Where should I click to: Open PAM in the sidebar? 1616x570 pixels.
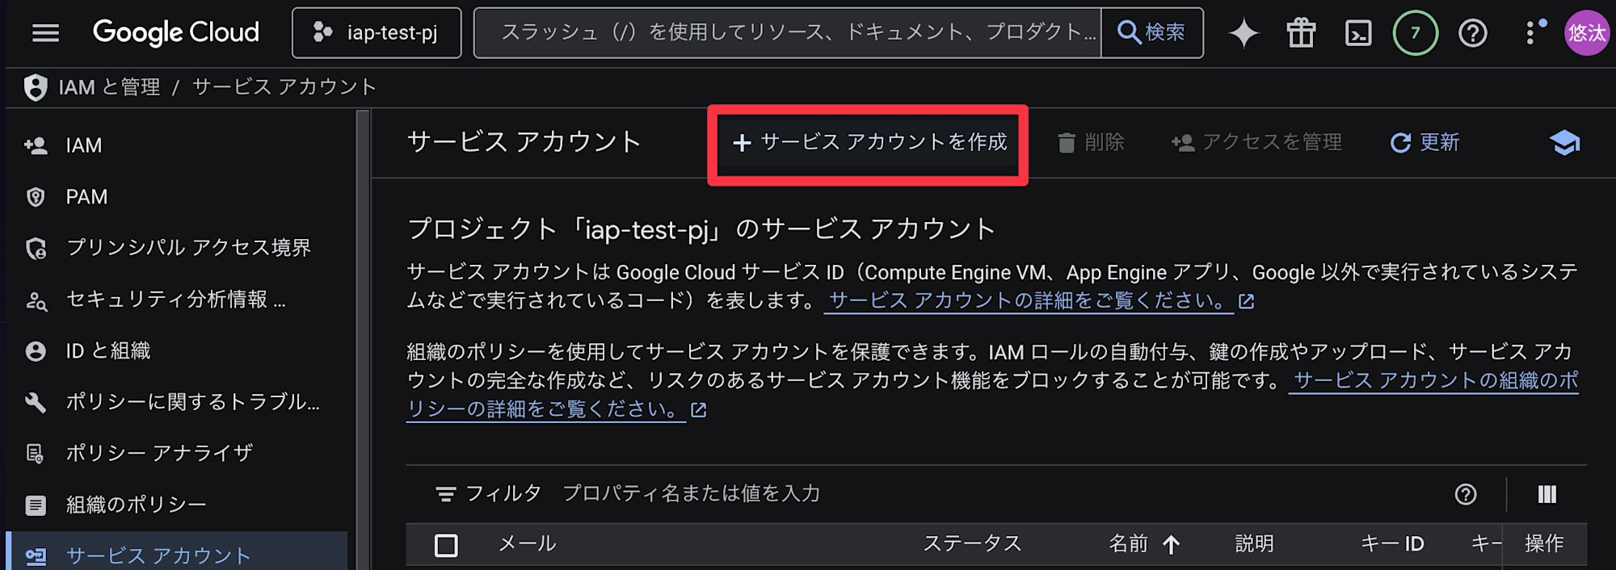coord(86,197)
